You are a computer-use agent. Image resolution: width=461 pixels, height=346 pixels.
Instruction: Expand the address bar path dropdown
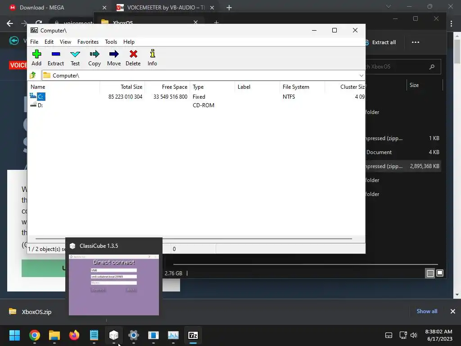pos(361,76)
